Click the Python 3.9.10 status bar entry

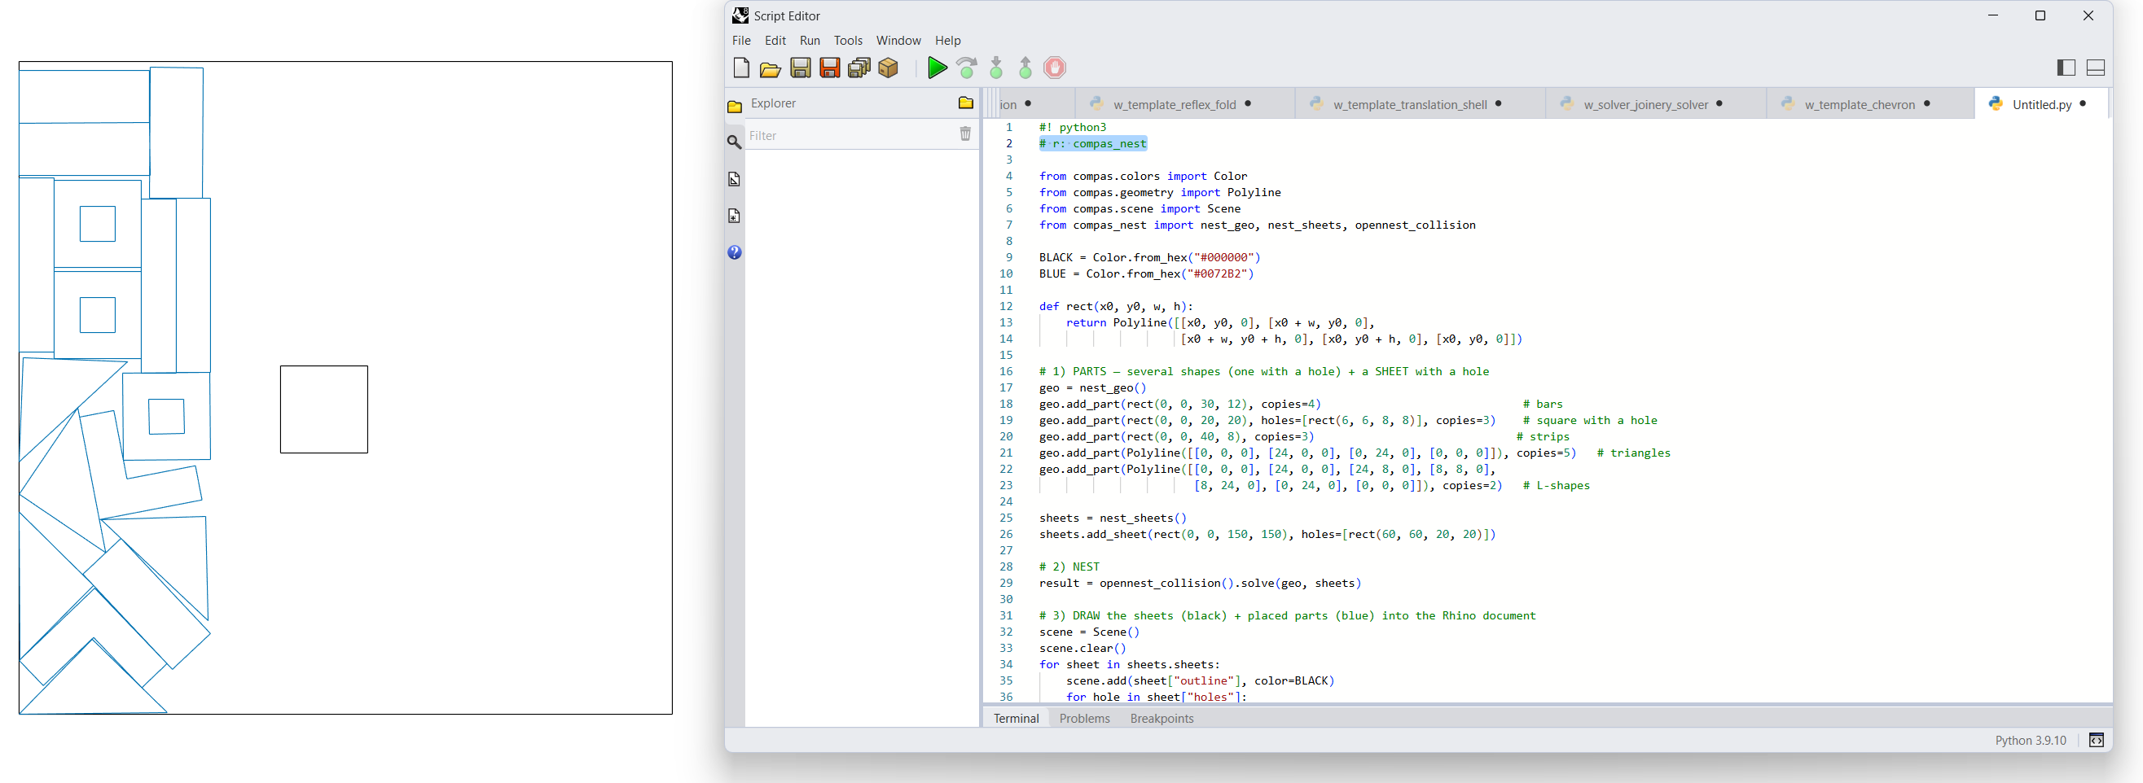(x=2030, y=740)
